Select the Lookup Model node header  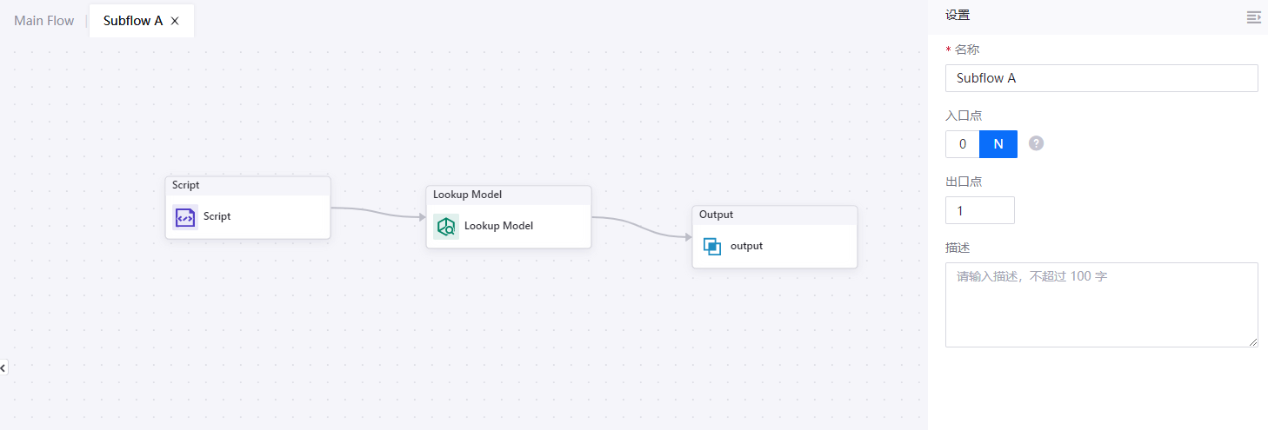point(508,195)
